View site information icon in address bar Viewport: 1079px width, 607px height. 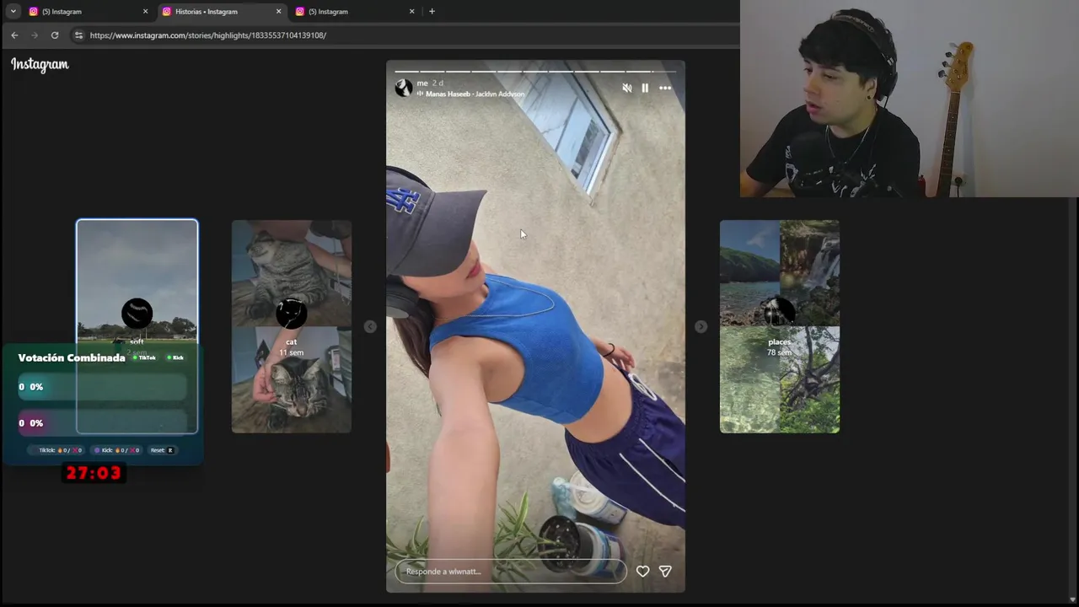pyautogui.click(x=78, y=35)
